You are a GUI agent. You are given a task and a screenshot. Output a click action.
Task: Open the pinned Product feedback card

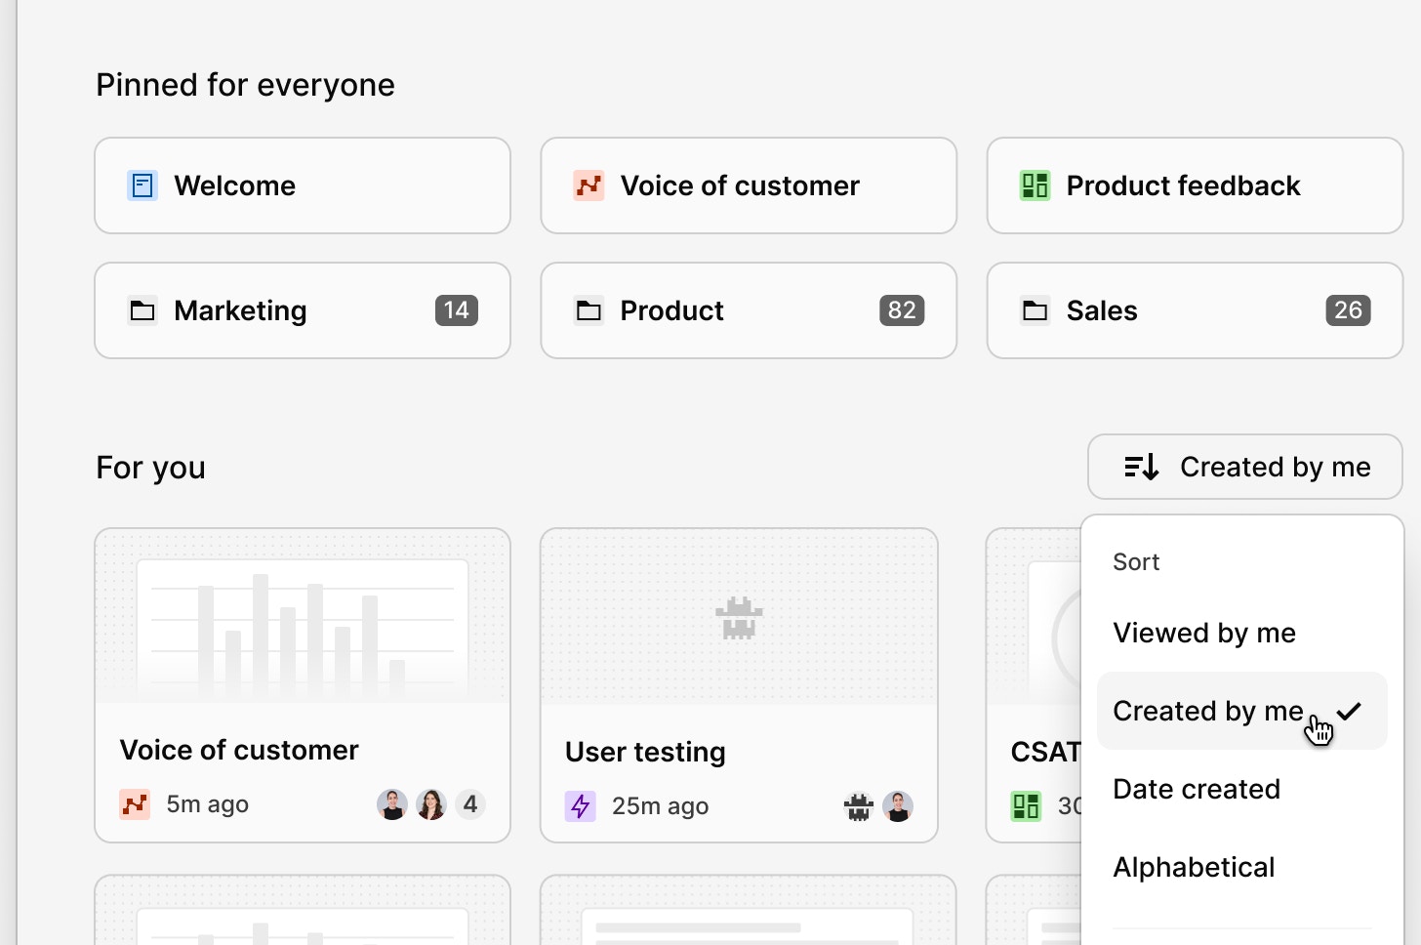coord(1195,185)
